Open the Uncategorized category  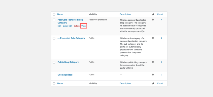pyautogui.click(x=65, y=75)
